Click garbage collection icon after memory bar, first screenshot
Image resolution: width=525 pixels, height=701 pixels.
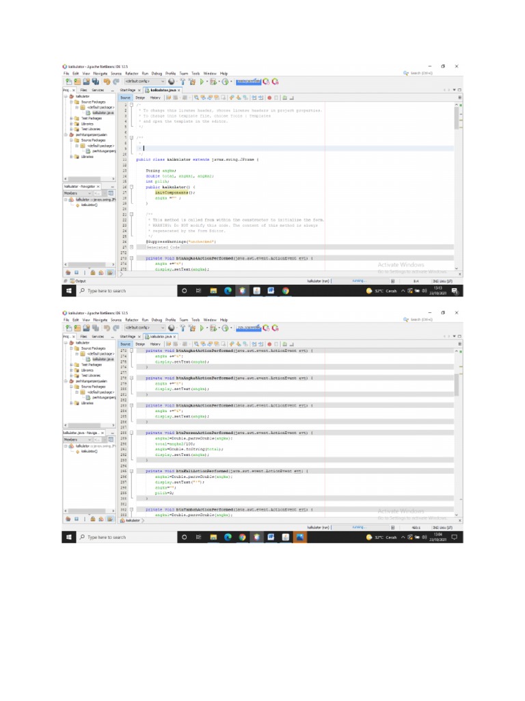[266, 82]
